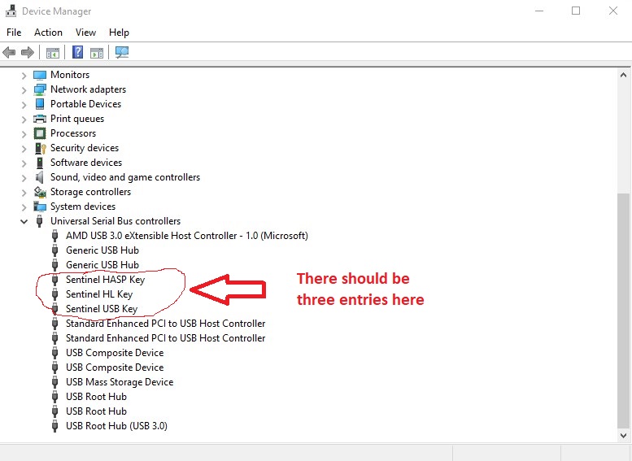Expand the Print queues category

pyautogui.click(x=24, y=120)
